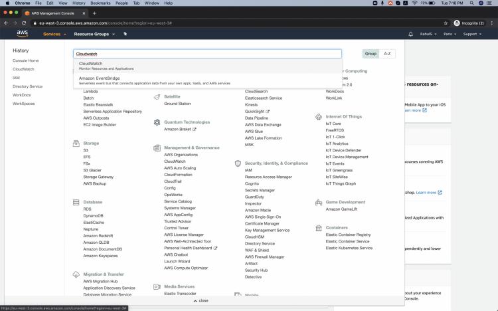The image size is (498, 311).
Task: Click the Security, Identity, & Compliance shield icon
Action: coord(238,163)
